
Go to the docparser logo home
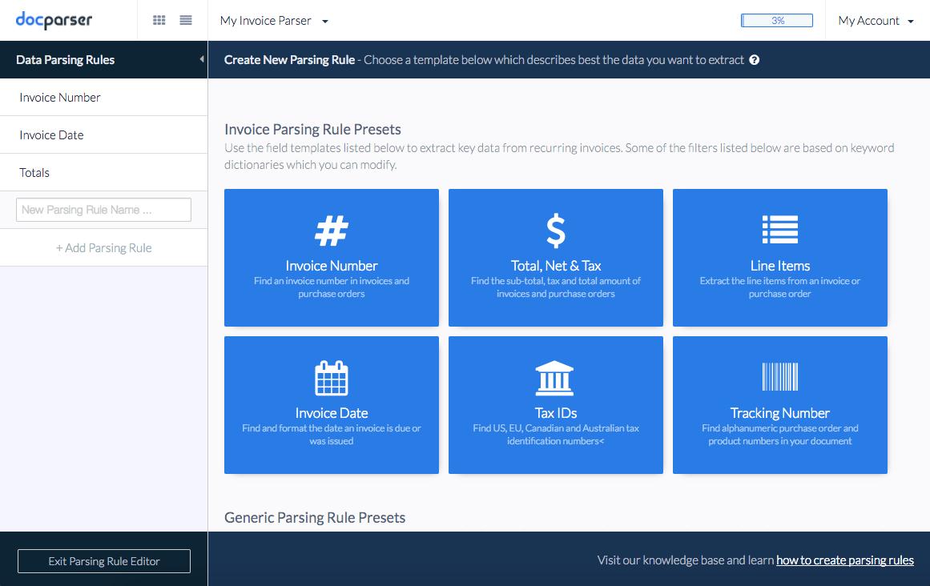(54, 21)
